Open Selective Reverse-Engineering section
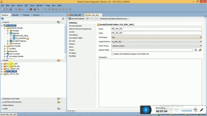The image size is (207, 116). [80, 29]
